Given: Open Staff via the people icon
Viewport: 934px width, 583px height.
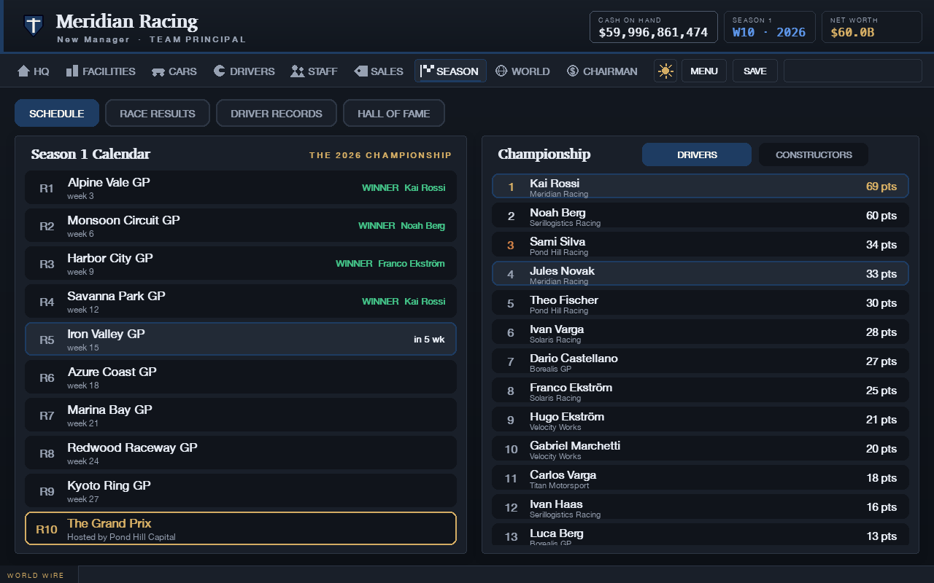Looking at the screenshot, I should coord(297,71).
